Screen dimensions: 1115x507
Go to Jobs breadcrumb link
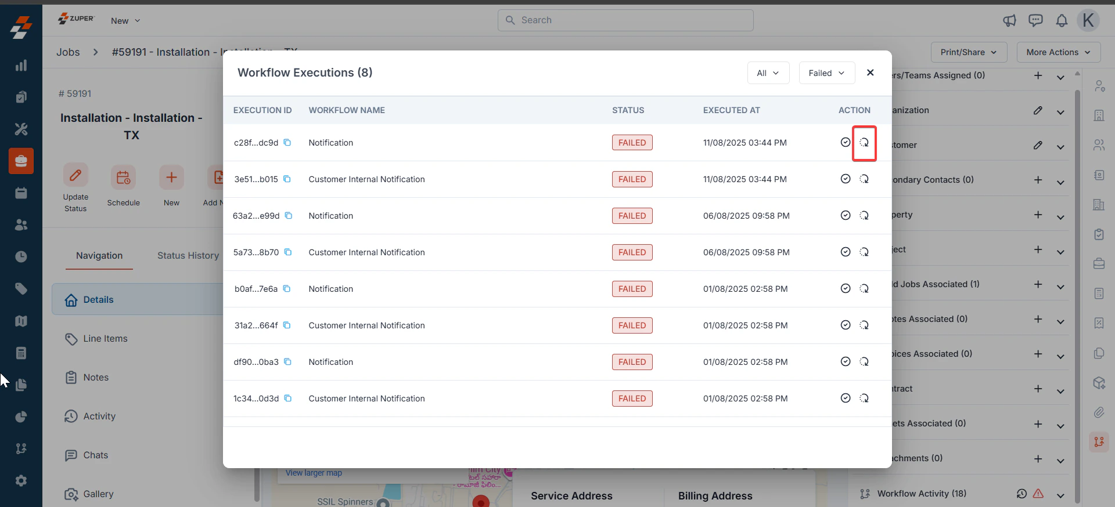click(x=68, y=52)
